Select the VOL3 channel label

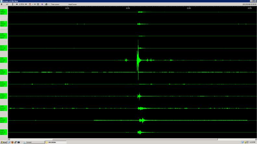coord(4,96)
